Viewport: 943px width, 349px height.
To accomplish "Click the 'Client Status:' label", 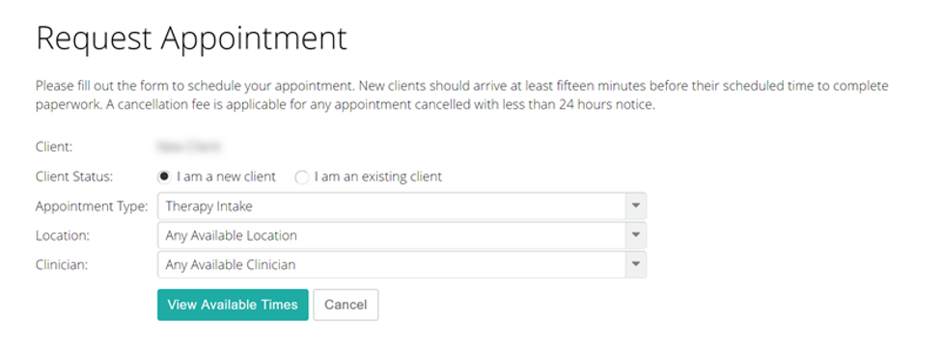I will (74, 176).
